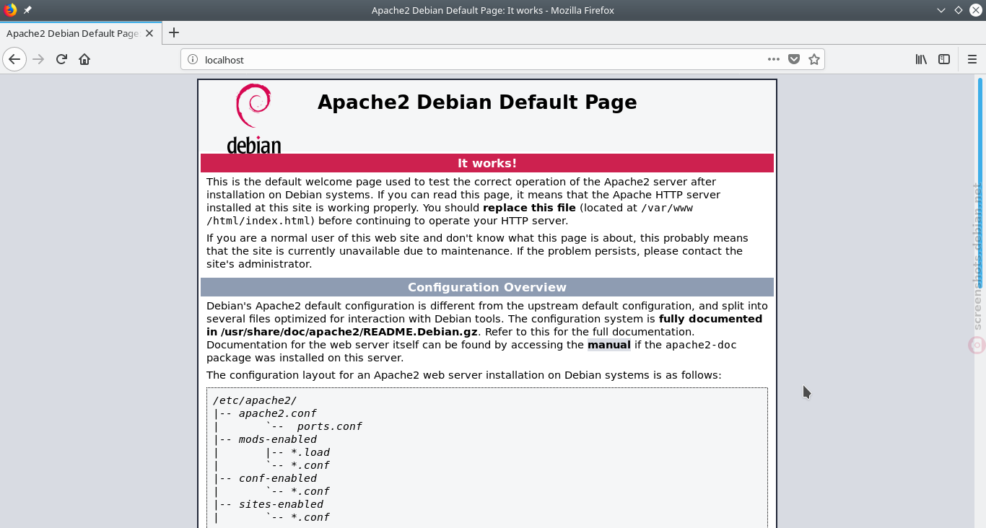986x528 pixels.
Task: Click the Debian logo image
Action: (x=254, y=118)
